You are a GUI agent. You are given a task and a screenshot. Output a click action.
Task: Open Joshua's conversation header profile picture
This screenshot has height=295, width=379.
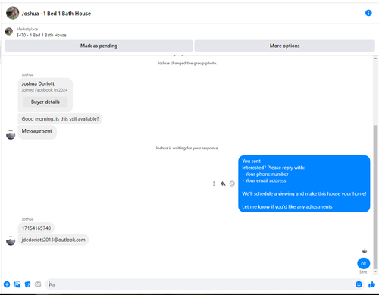point(13,13)
